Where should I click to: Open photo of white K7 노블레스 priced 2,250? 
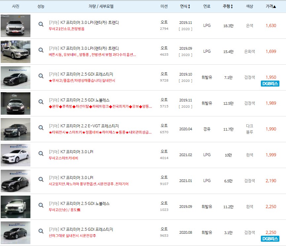pyautogui.click(x=16, y=207)
